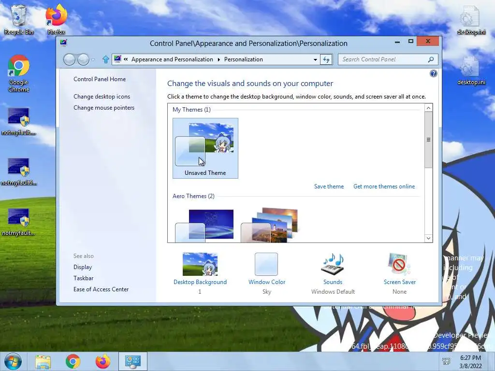Open the Recycle Bin desktop icon
495x371 pixels.
tap(19, 20)
